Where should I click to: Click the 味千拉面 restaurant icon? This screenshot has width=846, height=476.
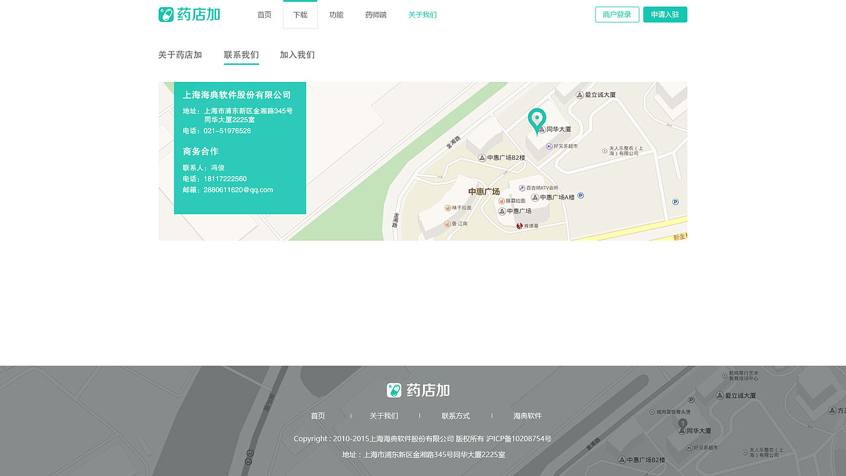449,208
